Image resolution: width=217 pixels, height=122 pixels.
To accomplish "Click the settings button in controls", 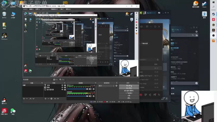I will click(129, 96).
